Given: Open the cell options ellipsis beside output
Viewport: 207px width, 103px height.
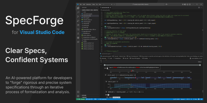Looking at the screenshot, I should click(x=101, y=64).
